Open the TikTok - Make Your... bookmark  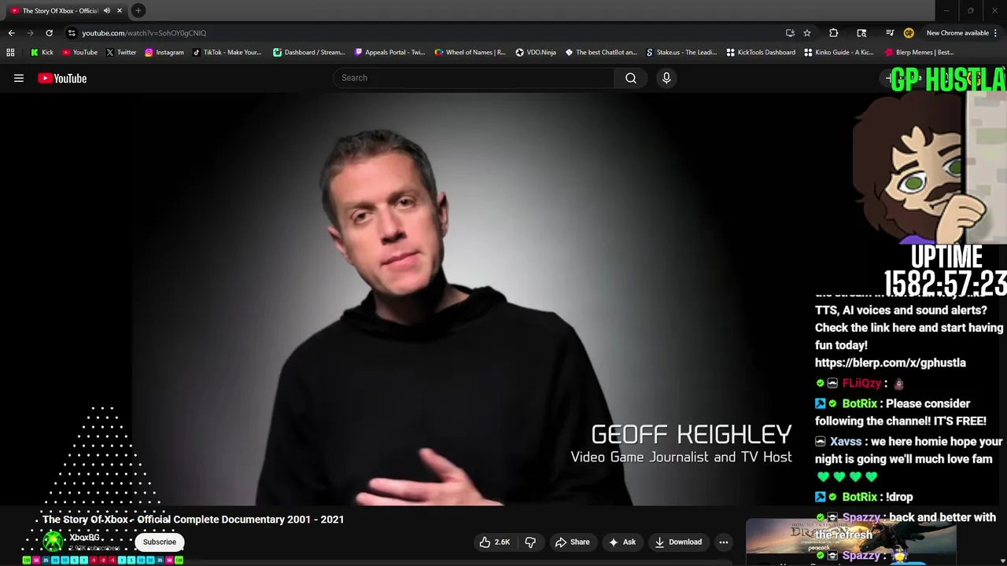[227, 53]
